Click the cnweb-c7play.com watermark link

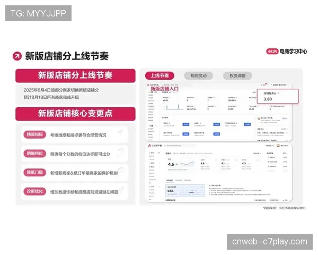(x=269, y=241)
